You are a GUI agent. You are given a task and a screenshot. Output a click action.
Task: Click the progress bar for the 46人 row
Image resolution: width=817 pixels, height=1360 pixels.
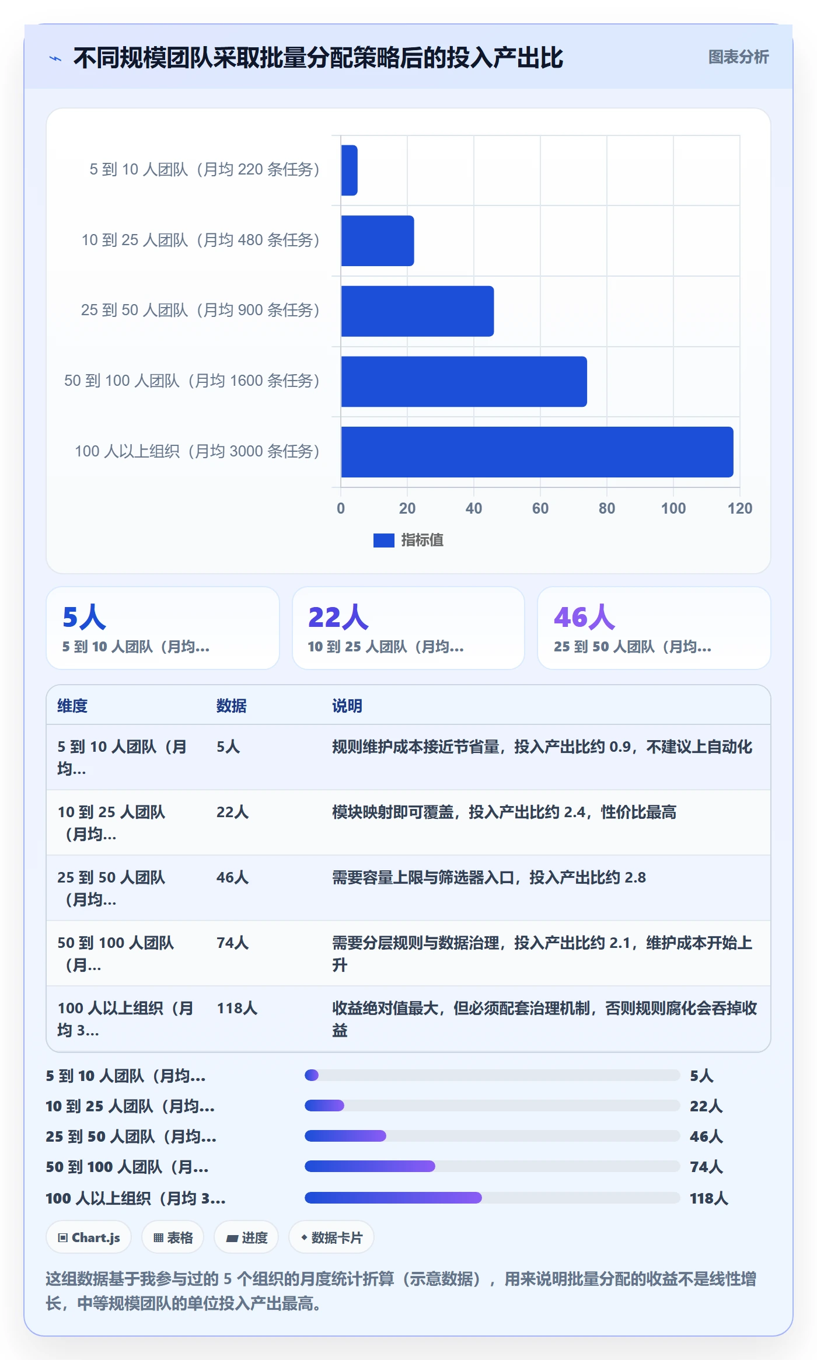click(492, 1136)
